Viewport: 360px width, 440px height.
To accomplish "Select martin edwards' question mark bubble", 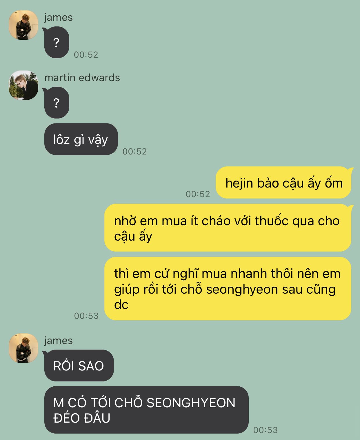I will (57, 103).
